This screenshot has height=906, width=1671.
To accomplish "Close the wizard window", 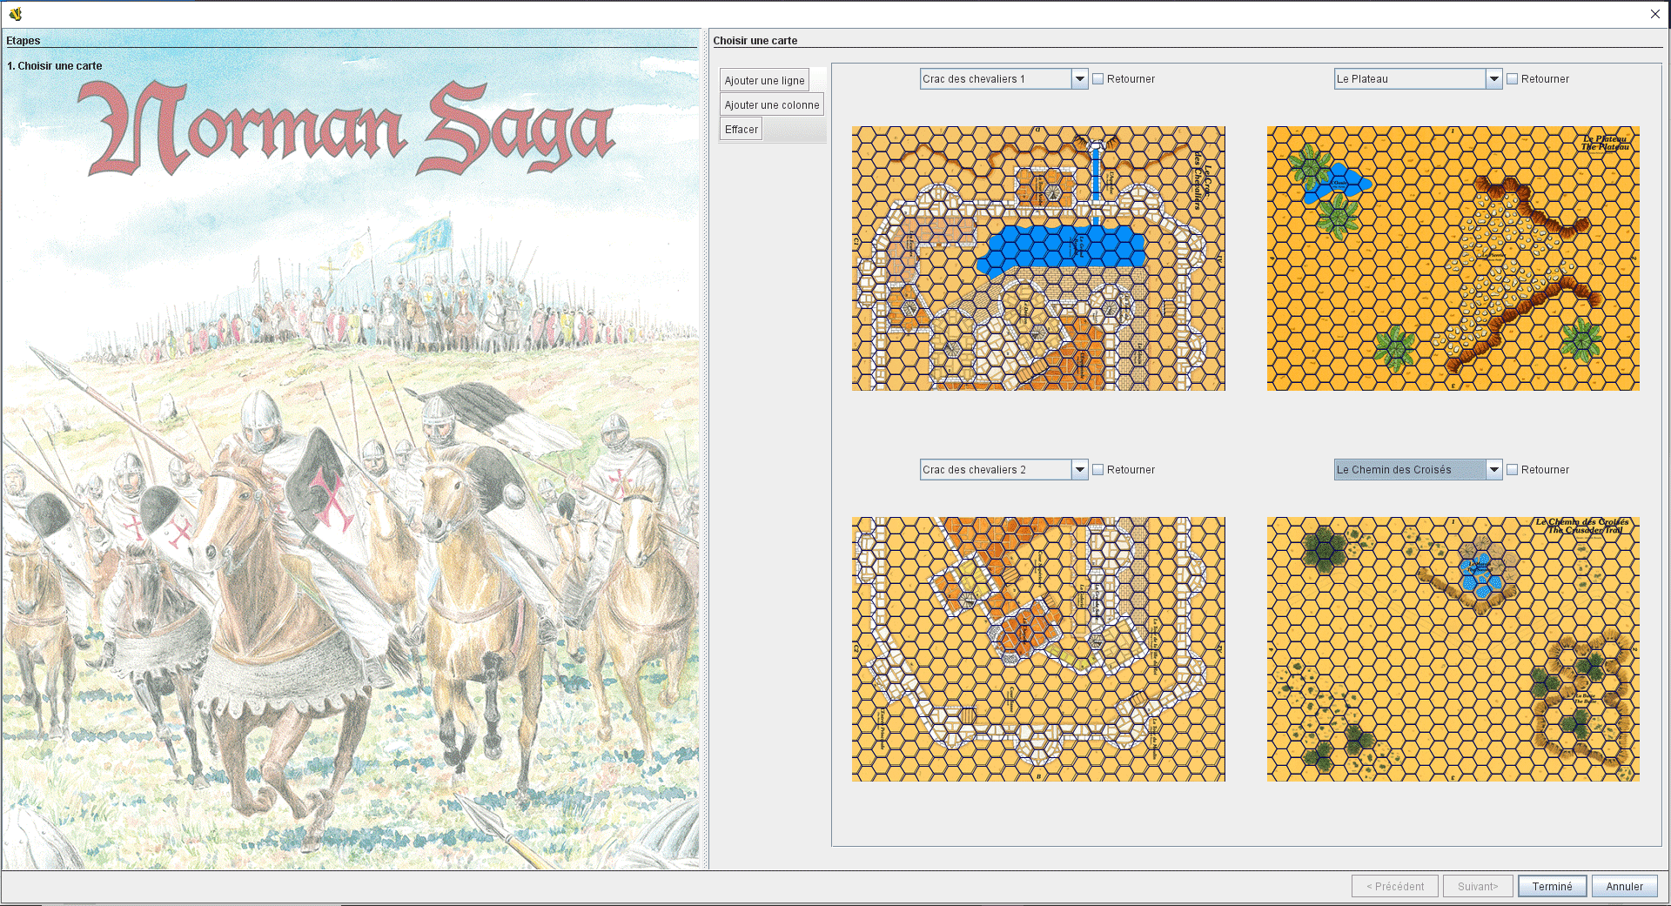I will [x=1654, y=13].
